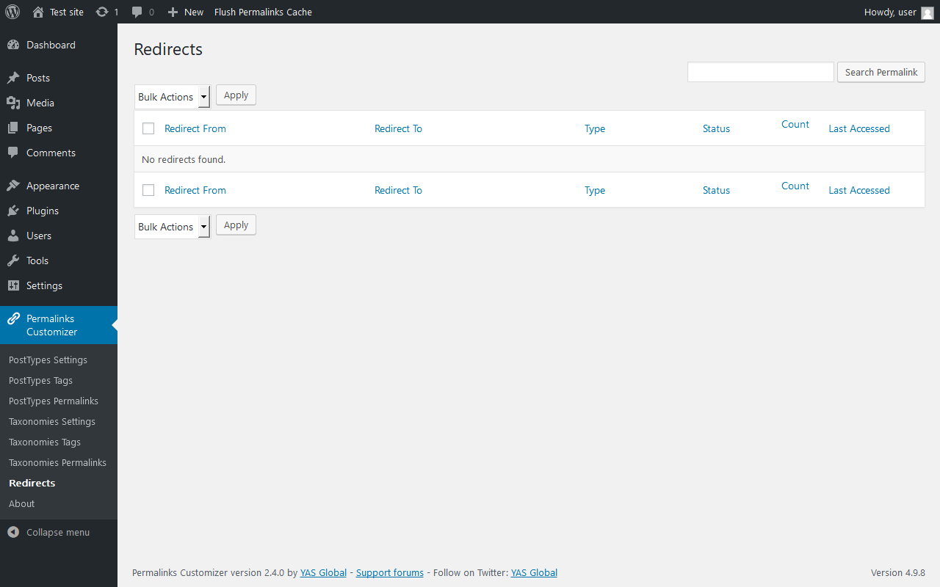Go to Taxonomies Settings submenu
The image size is (940, 587).
(52, 421)
